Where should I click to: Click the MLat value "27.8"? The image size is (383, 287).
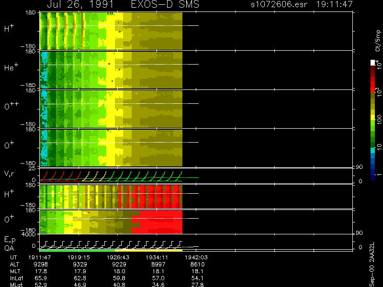click(x=198, y=285)
